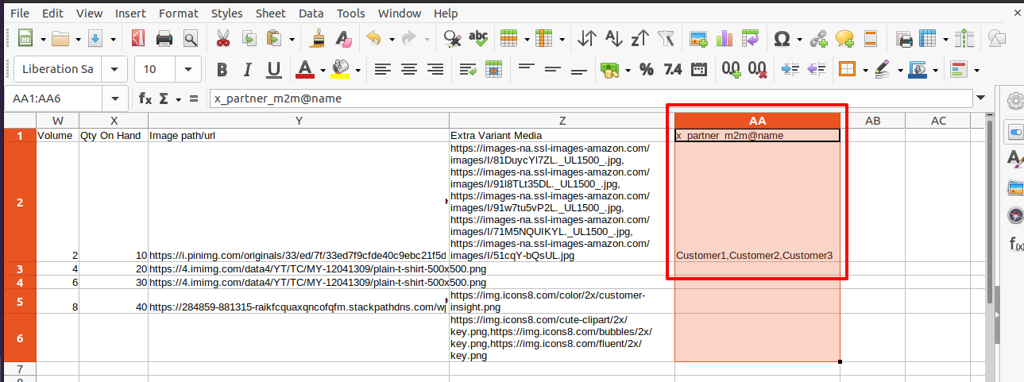Expand the Name Box dropdown arrow
The image size is (1024, 382).
pos(116,98)
